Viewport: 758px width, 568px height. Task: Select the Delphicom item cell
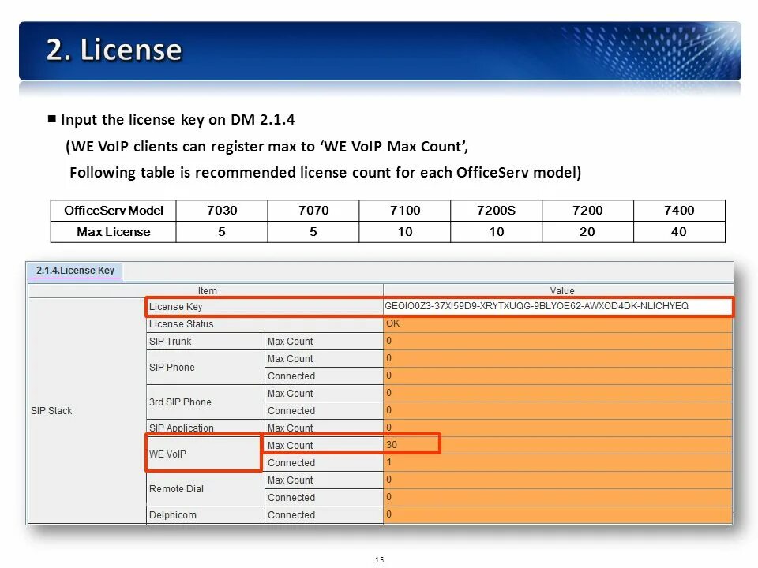point(205,515)
